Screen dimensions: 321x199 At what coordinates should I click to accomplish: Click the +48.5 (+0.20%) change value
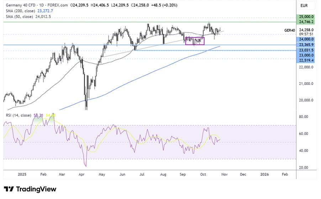point(164,5)
